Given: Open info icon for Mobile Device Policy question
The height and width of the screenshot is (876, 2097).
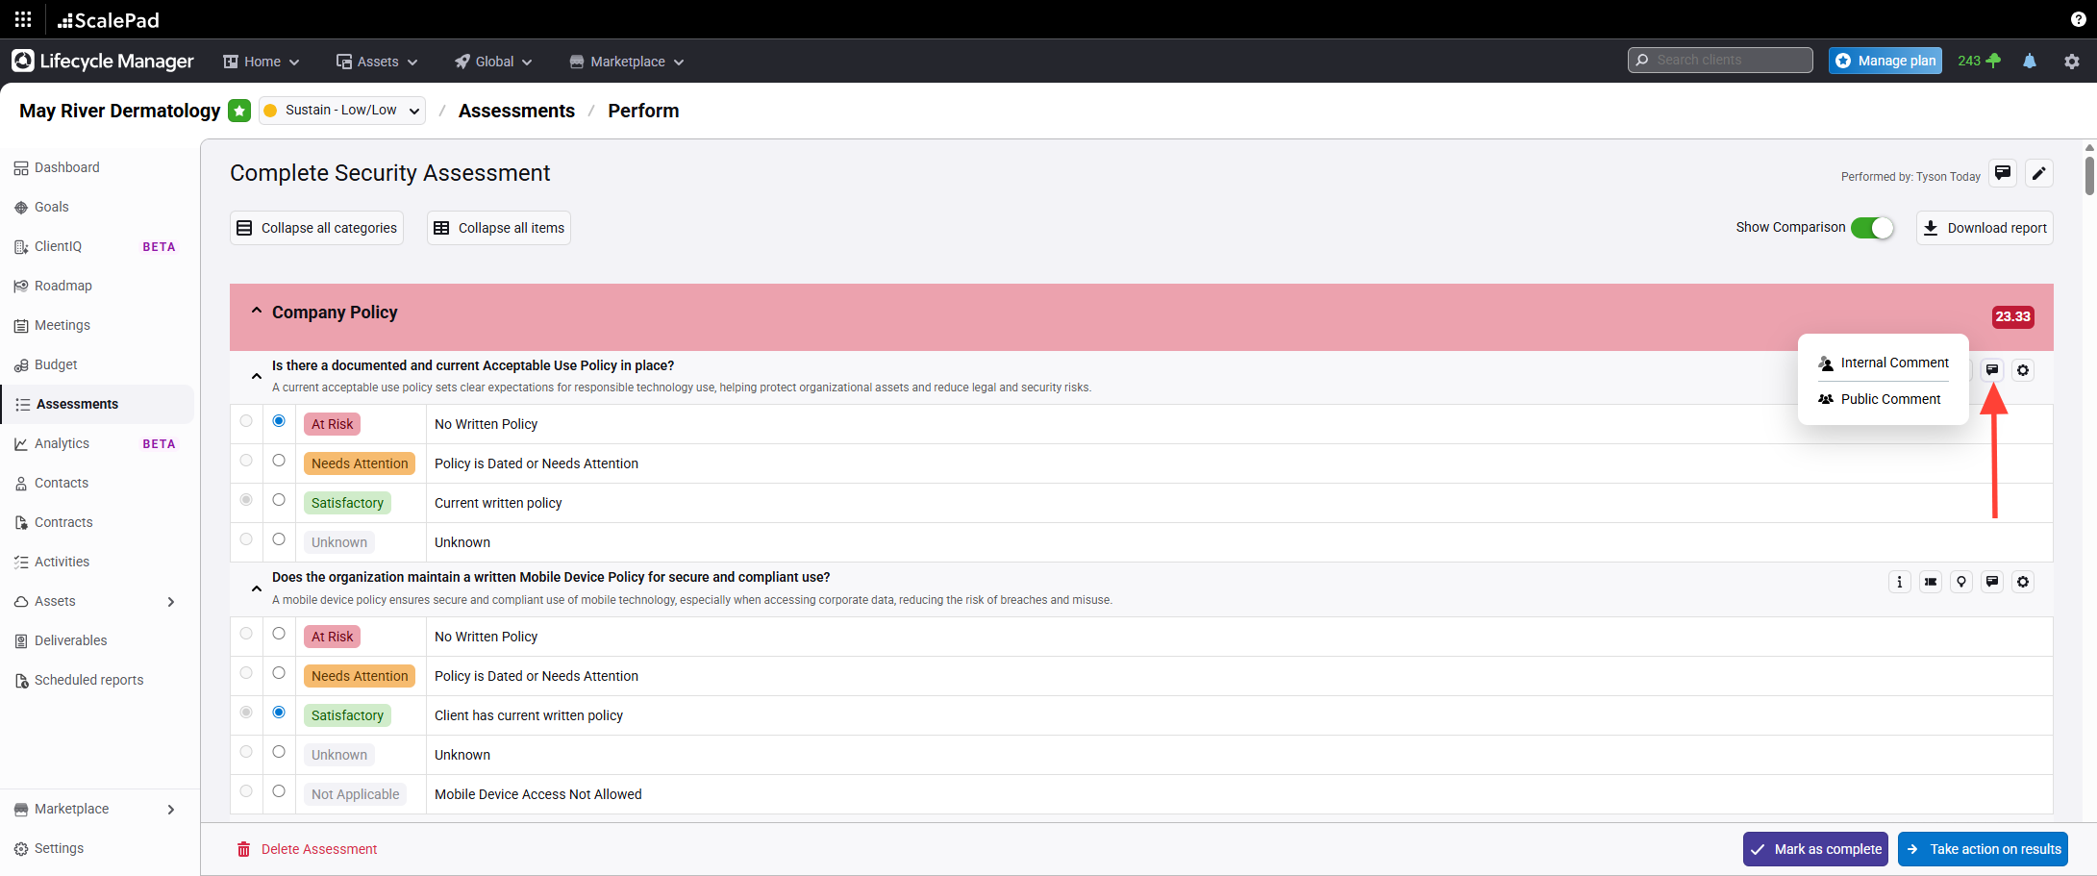Looking at the screenshot, I should coord(1899,582).
